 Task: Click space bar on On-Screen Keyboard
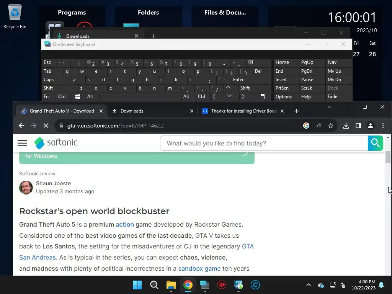140,96
